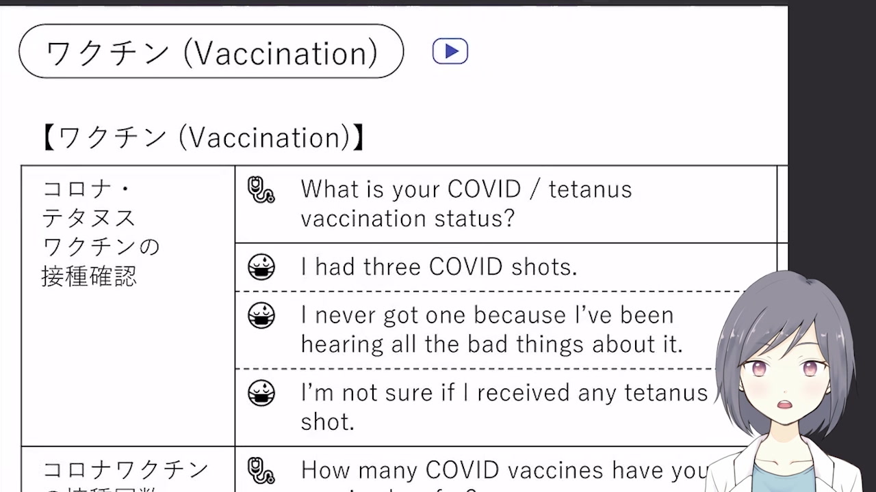Screen dimensions: 876x492
Task: Click the question "How many COVID vaccines have you"
Action: [x=504, y=470]
